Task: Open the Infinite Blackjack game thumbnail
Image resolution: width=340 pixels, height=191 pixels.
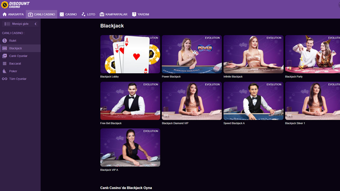Action: pos(253,54)
